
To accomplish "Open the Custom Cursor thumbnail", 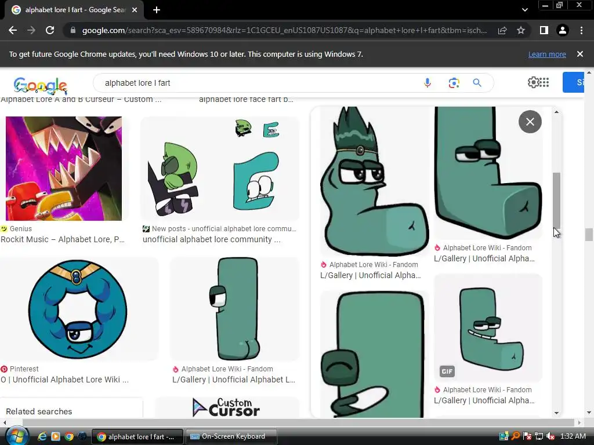I will (227, 407).
